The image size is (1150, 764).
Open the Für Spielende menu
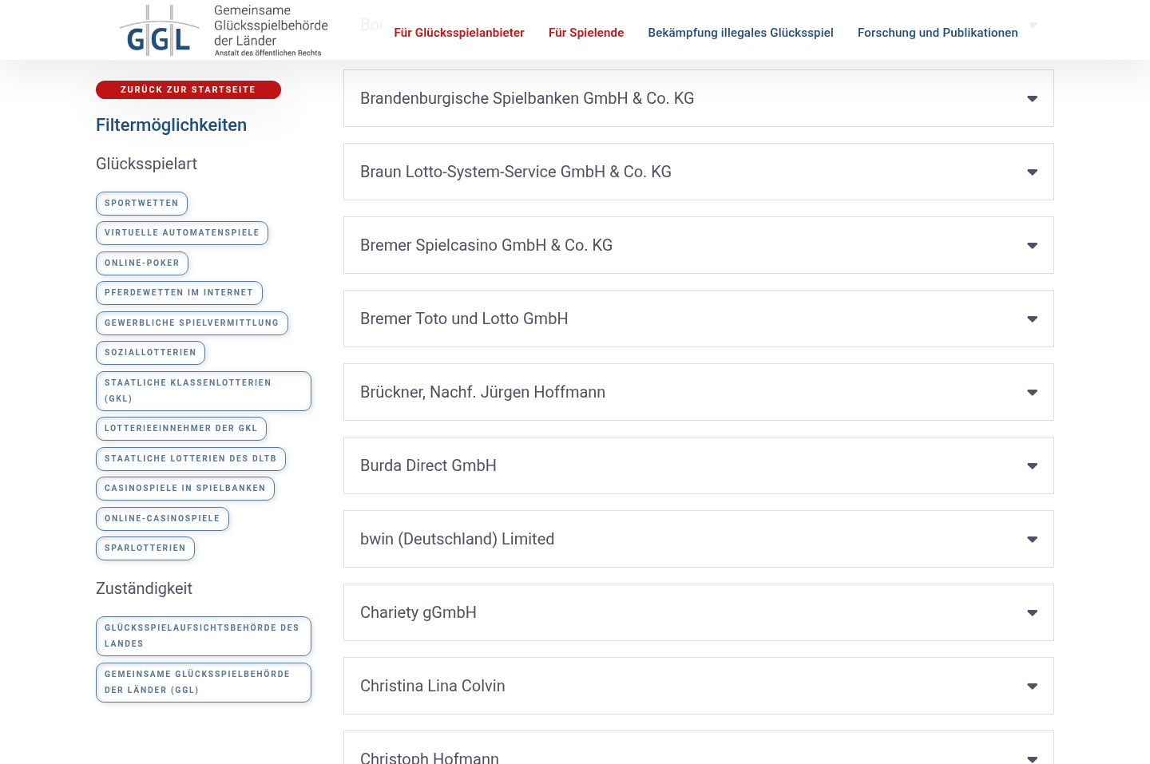(x=586, y=33)
